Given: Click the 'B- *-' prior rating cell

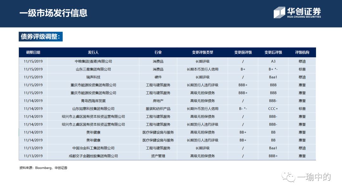Looking at the screenshot, I should coord(243,109).
